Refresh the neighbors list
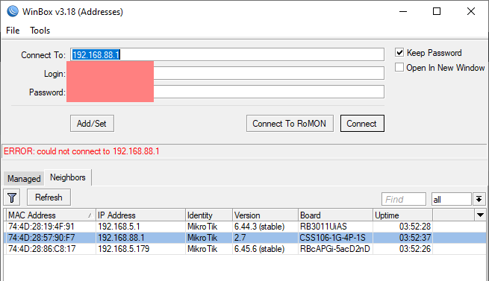Screen dimensions: 489x281 [49, 198]
